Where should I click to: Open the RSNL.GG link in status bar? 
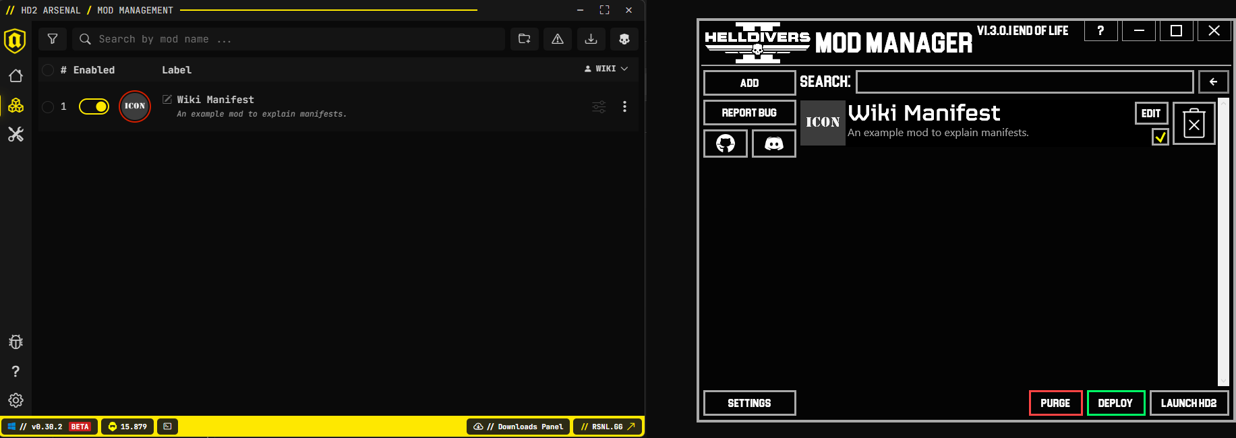(608, 427)
